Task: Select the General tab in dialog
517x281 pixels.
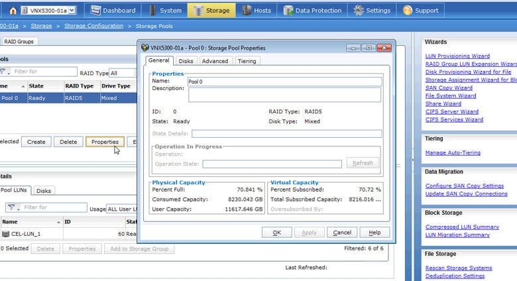Action: (158, 60)
